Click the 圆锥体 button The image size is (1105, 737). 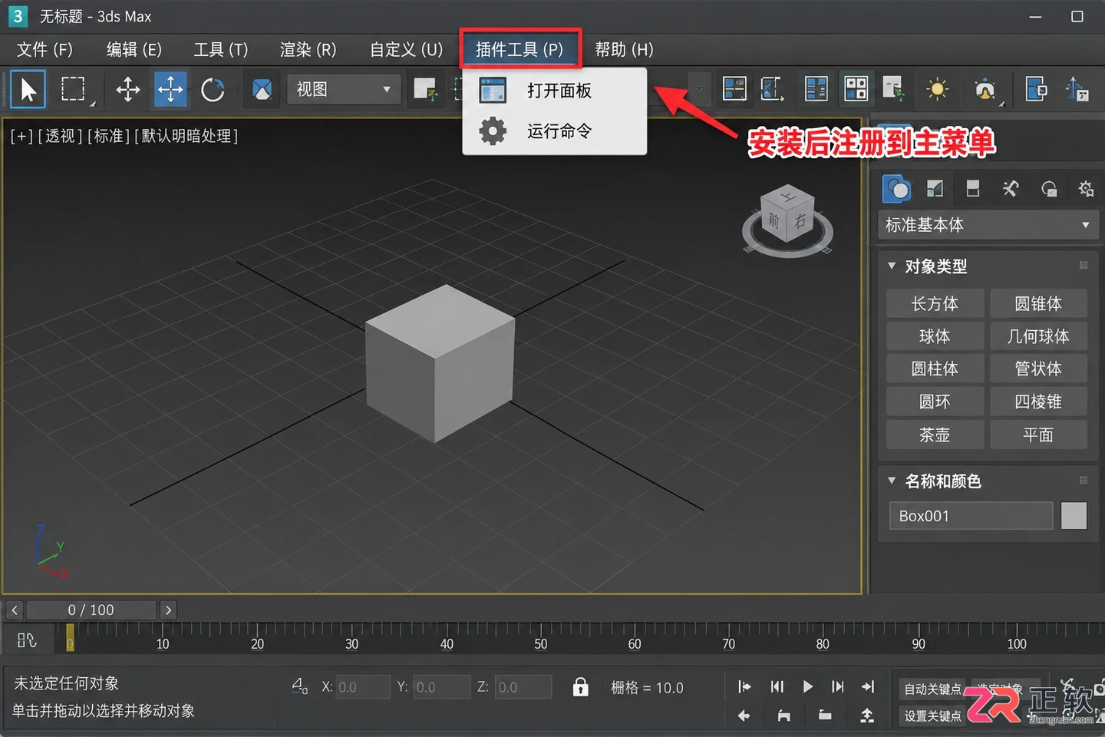(x=1038, y=304)
